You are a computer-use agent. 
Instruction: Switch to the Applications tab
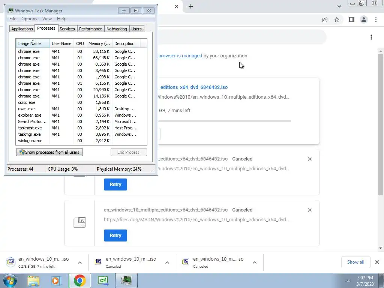coord(22,29)
